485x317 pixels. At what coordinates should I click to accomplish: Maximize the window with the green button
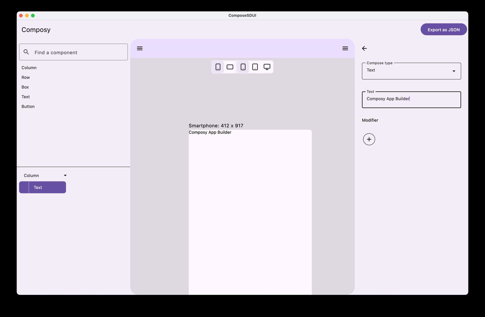tap(33, 15)
